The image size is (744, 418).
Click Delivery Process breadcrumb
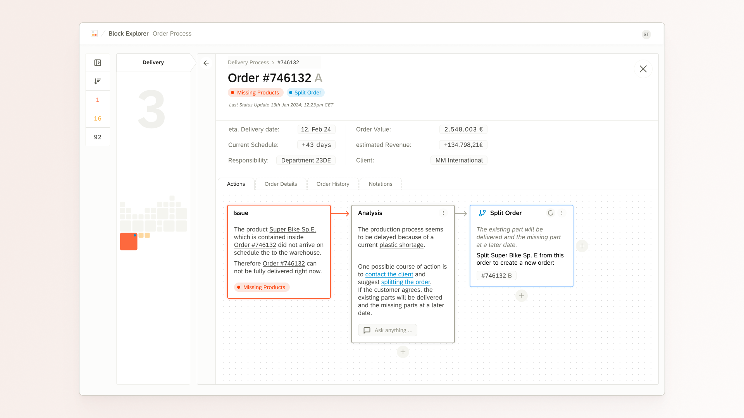click(248, 62)
